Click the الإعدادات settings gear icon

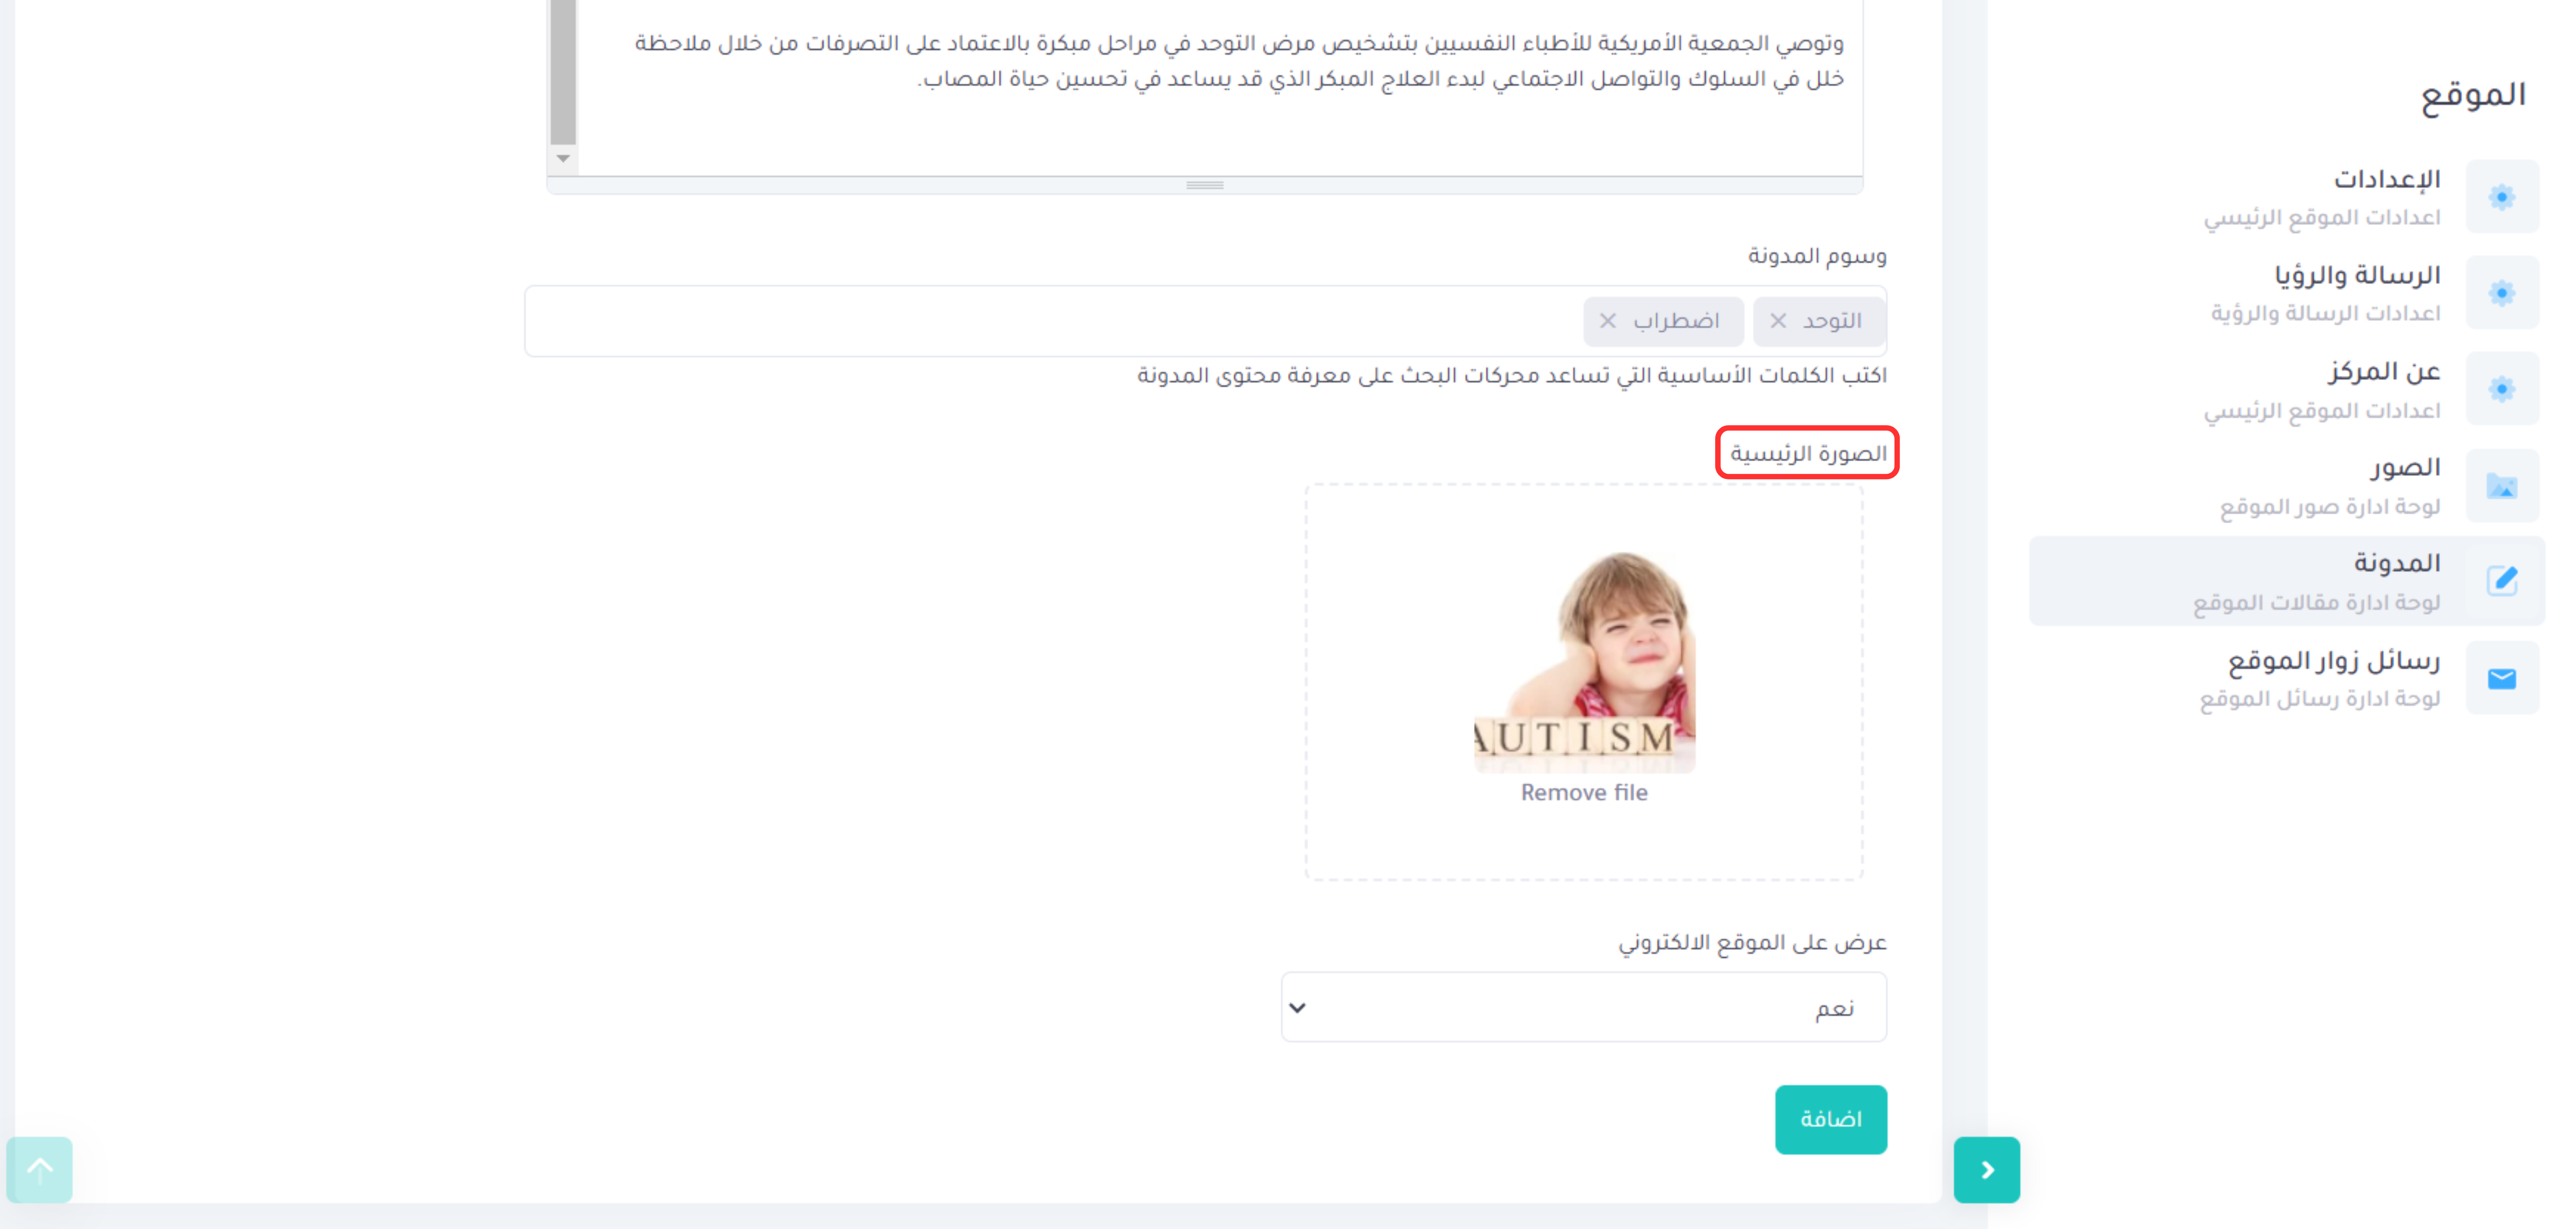2501,197
